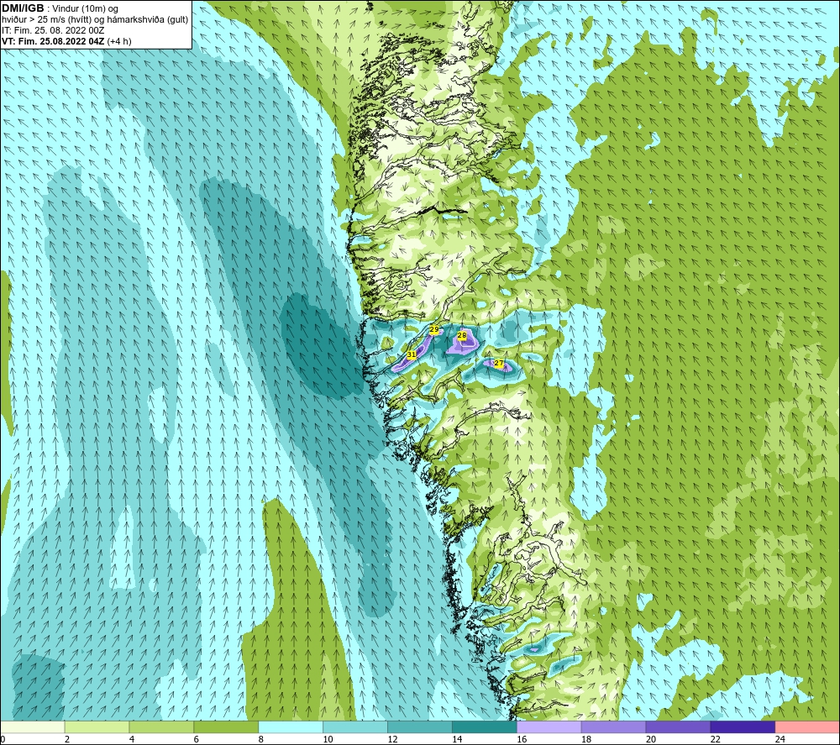Viewport: 840px width, 745px height.
Task: Click scale value 16 on color bar
Action: pyautogui.click(x=522, y=739)
